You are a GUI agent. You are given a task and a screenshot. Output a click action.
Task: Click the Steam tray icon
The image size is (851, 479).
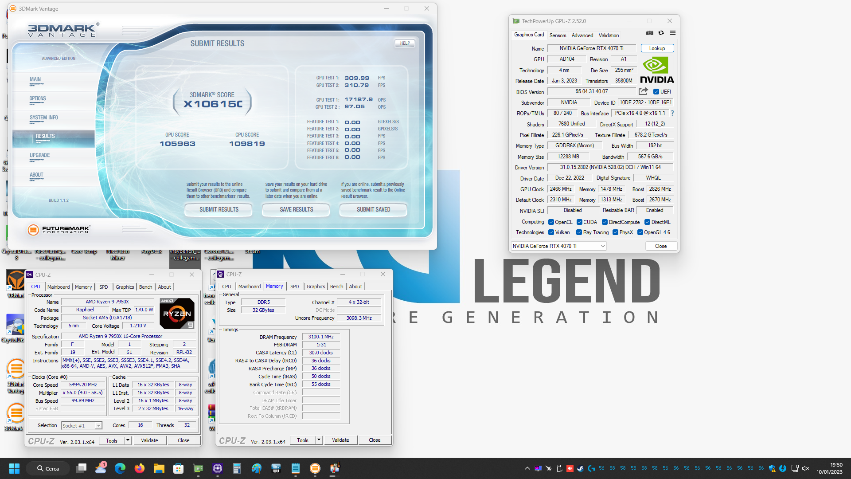point(580,468)
